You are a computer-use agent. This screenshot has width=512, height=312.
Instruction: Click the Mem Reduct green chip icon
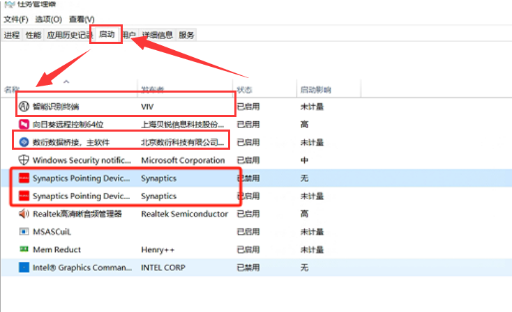24,249
